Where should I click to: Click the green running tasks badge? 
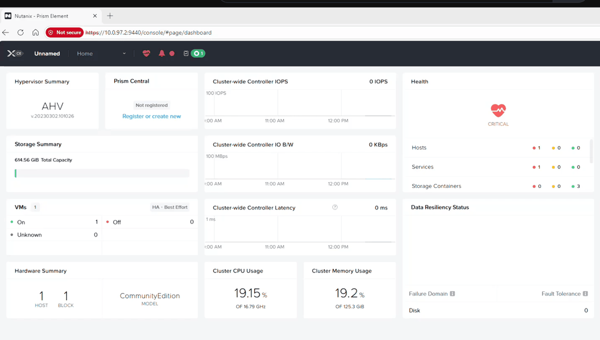click(198, 53)
